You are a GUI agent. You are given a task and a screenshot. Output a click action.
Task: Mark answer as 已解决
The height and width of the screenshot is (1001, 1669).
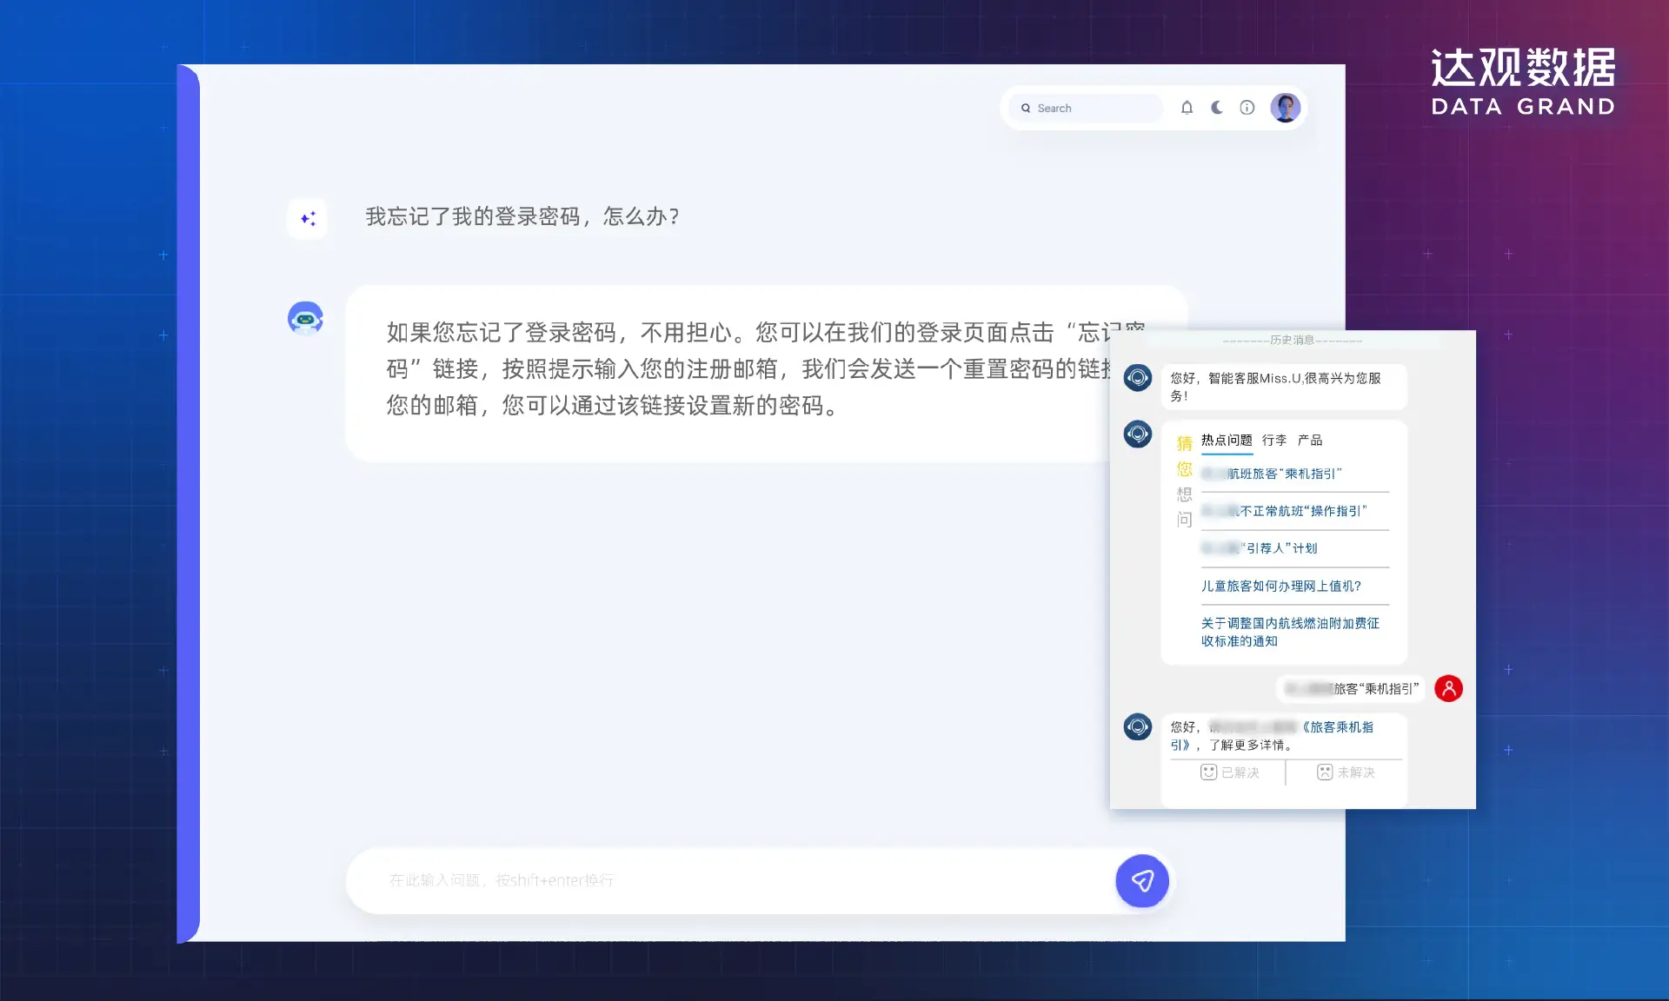1229,772
